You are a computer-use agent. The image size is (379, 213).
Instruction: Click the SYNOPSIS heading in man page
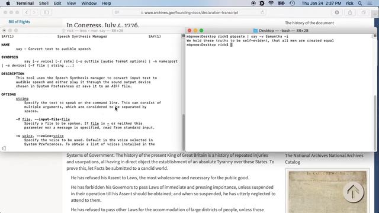(9, 57)
